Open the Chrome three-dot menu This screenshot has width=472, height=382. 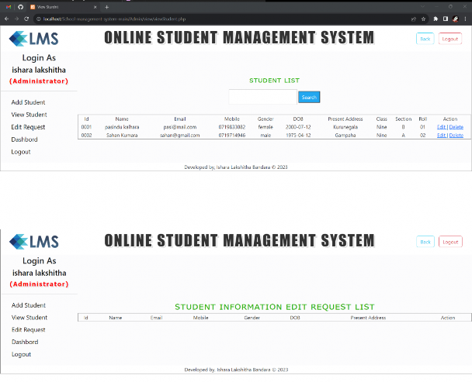point(466,18)
